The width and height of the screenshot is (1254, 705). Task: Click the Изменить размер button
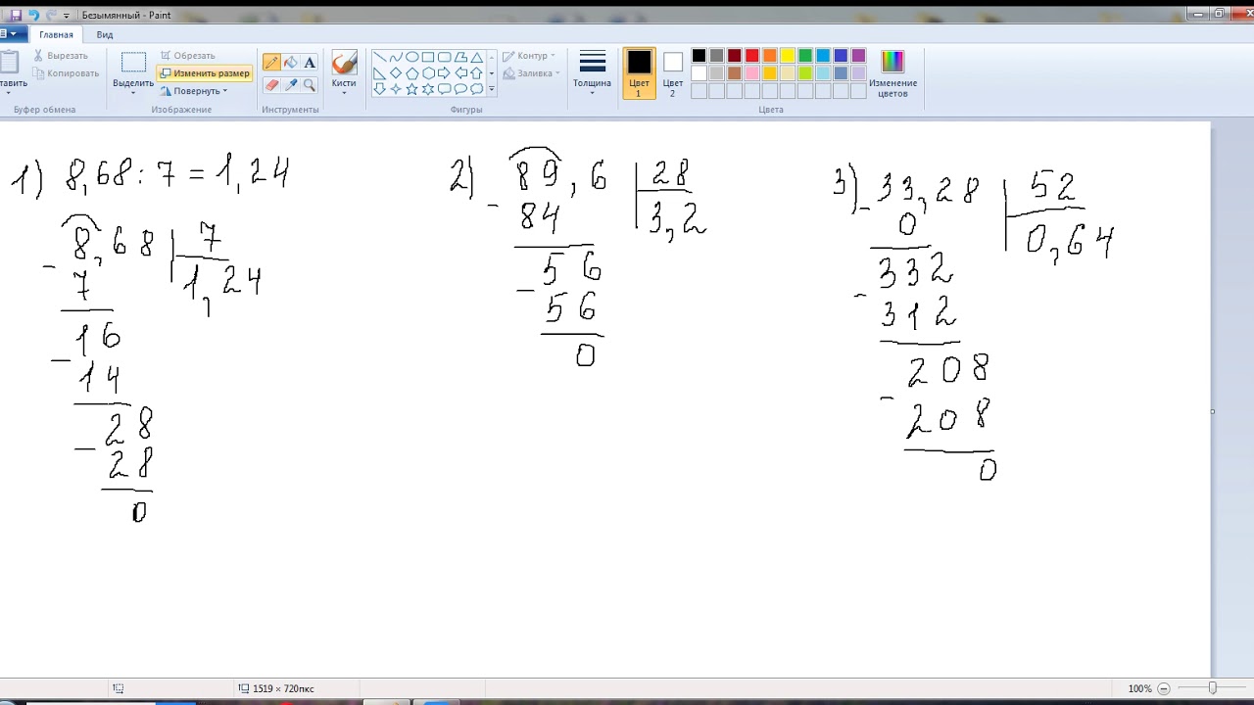(205, 73)
